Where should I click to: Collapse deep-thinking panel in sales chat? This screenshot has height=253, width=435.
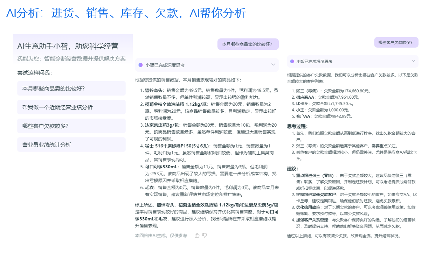click(x=273, y=65)
